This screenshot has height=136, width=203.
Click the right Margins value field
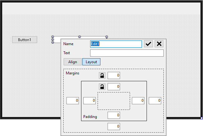click(x=155, y=101)
